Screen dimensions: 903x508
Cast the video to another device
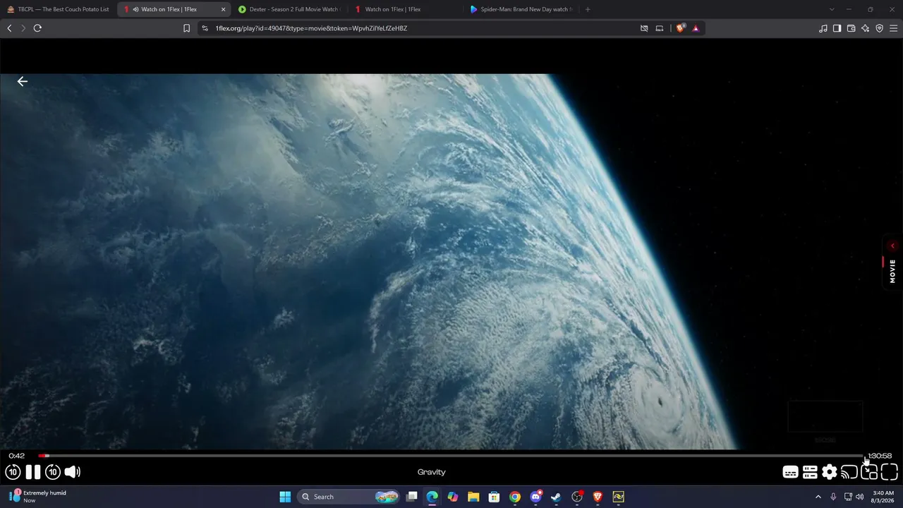pyautogui.click(x=849, y=472)
